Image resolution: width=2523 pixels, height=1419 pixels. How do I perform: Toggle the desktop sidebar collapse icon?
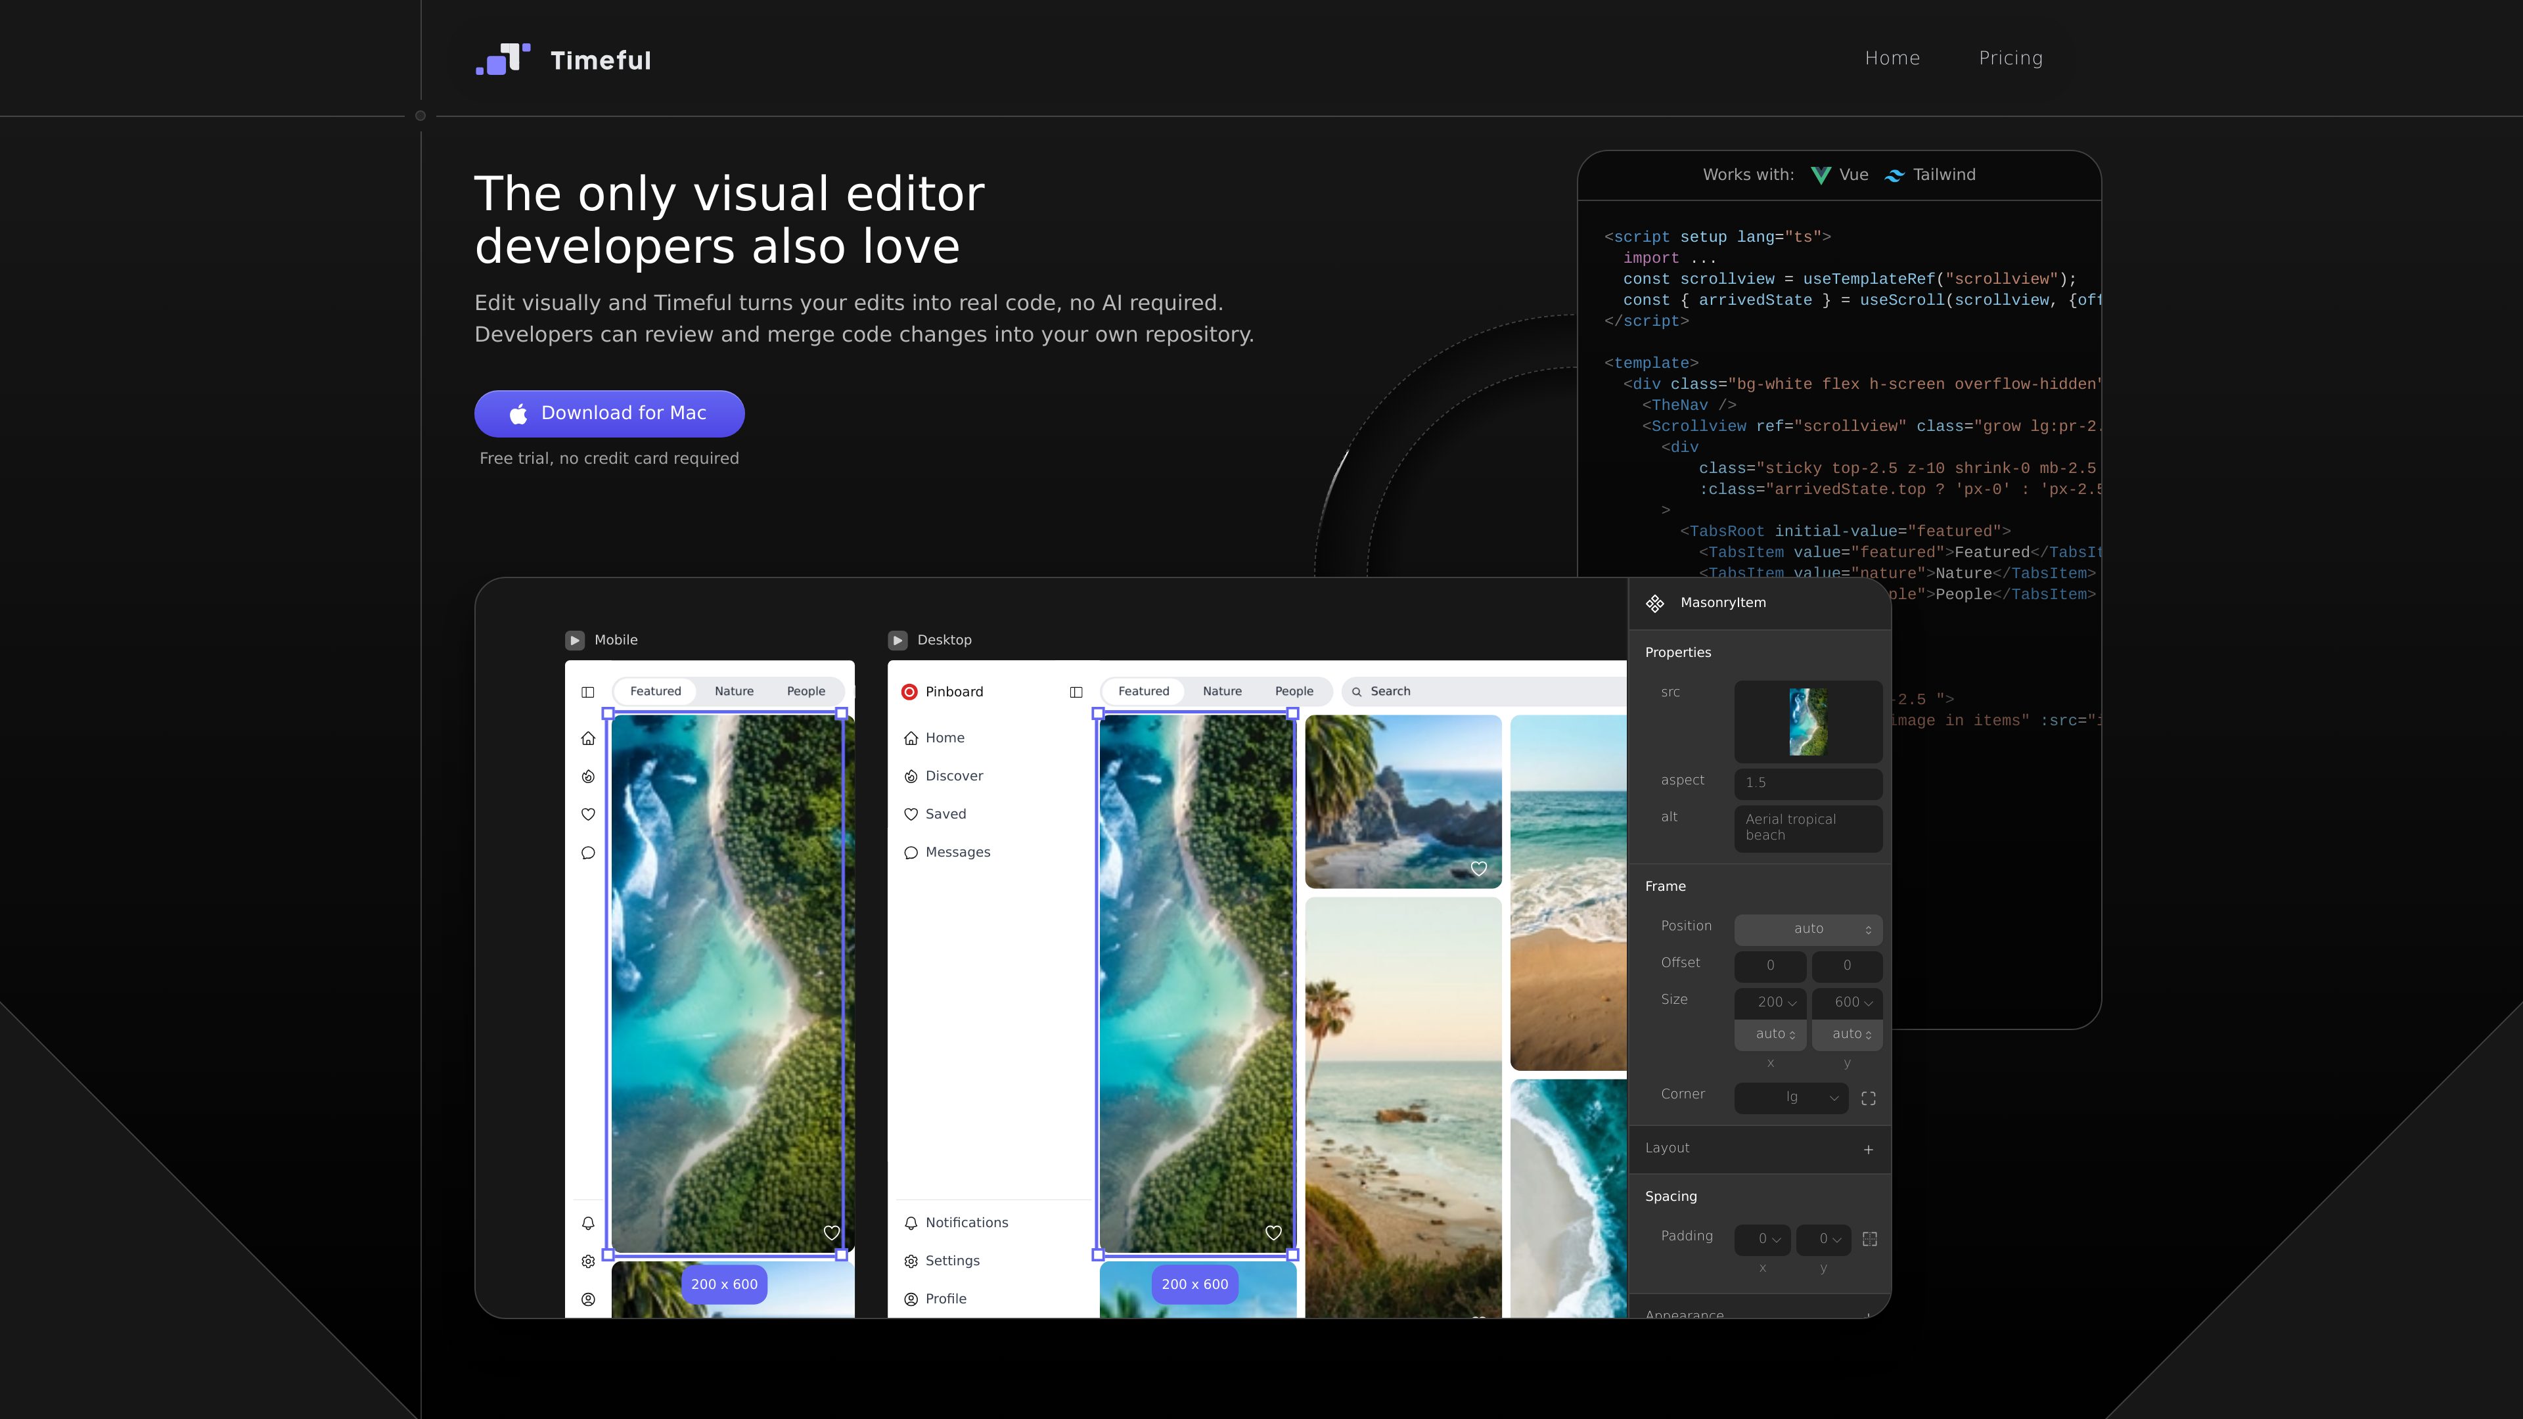1076,691
